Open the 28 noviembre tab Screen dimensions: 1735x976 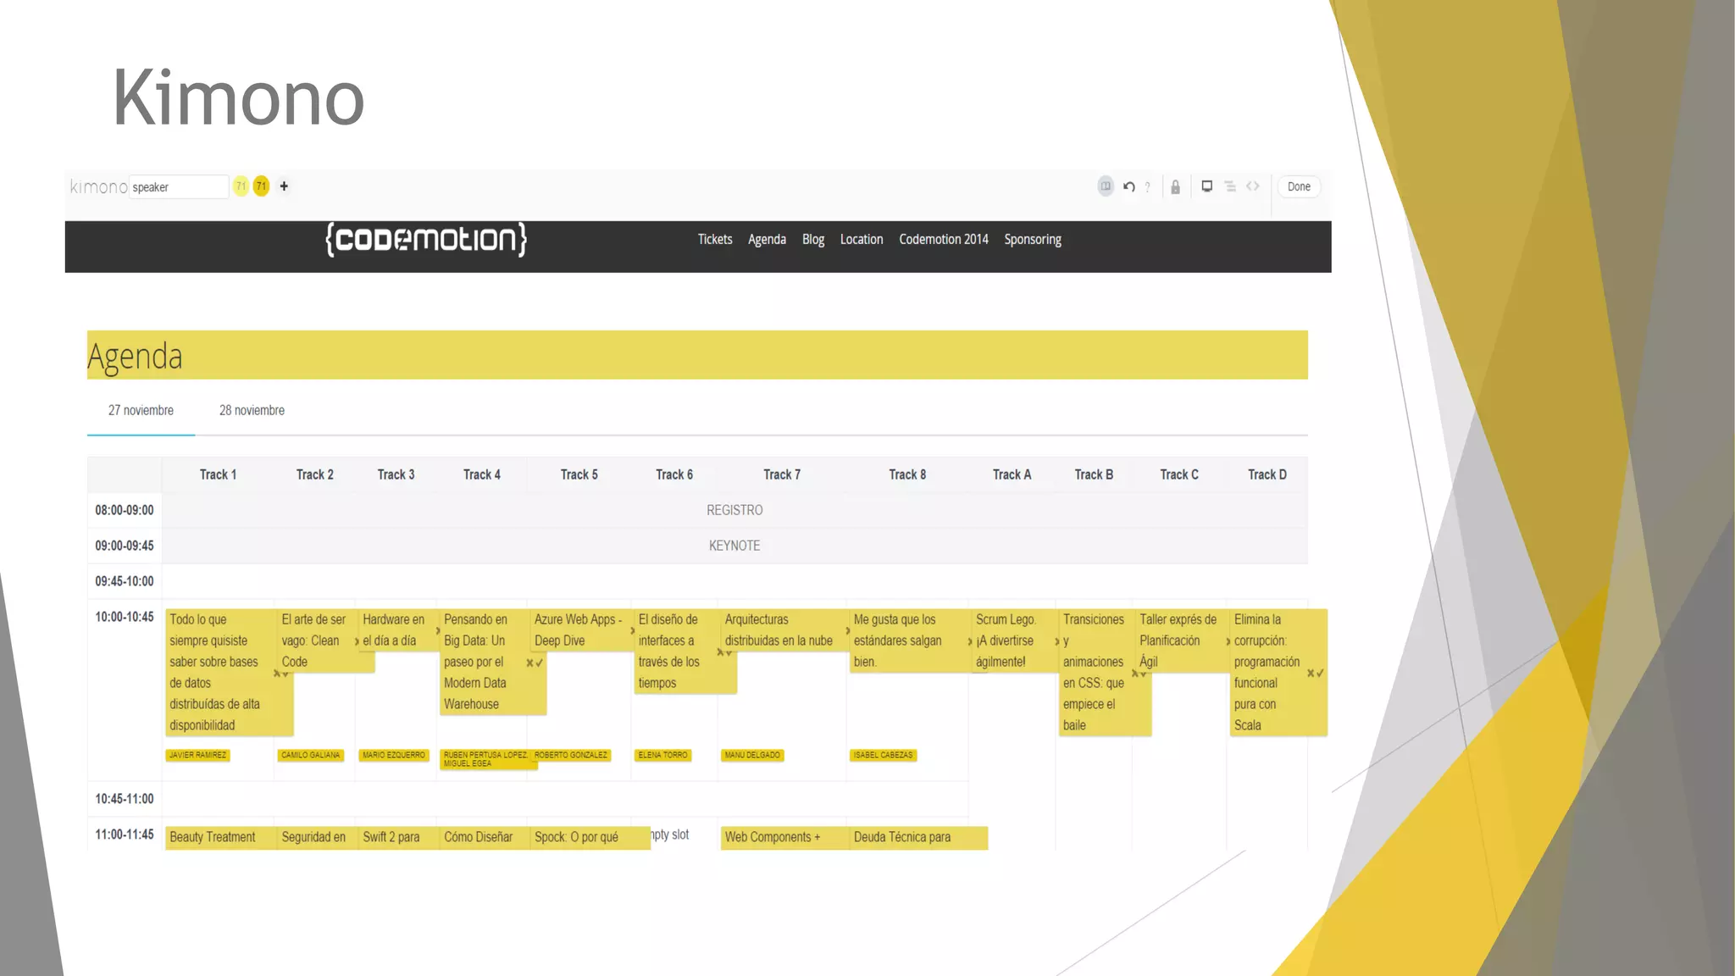(x=252, y=410)
